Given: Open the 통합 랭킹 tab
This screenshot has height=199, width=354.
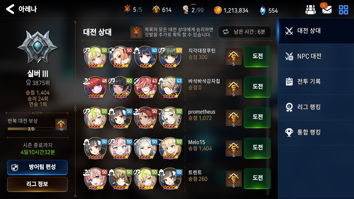Looking at the screenshot, I should click(x=316, y=132).
